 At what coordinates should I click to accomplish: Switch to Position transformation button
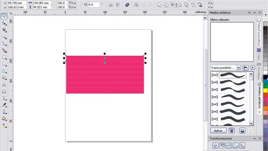[x=215, y=146]
